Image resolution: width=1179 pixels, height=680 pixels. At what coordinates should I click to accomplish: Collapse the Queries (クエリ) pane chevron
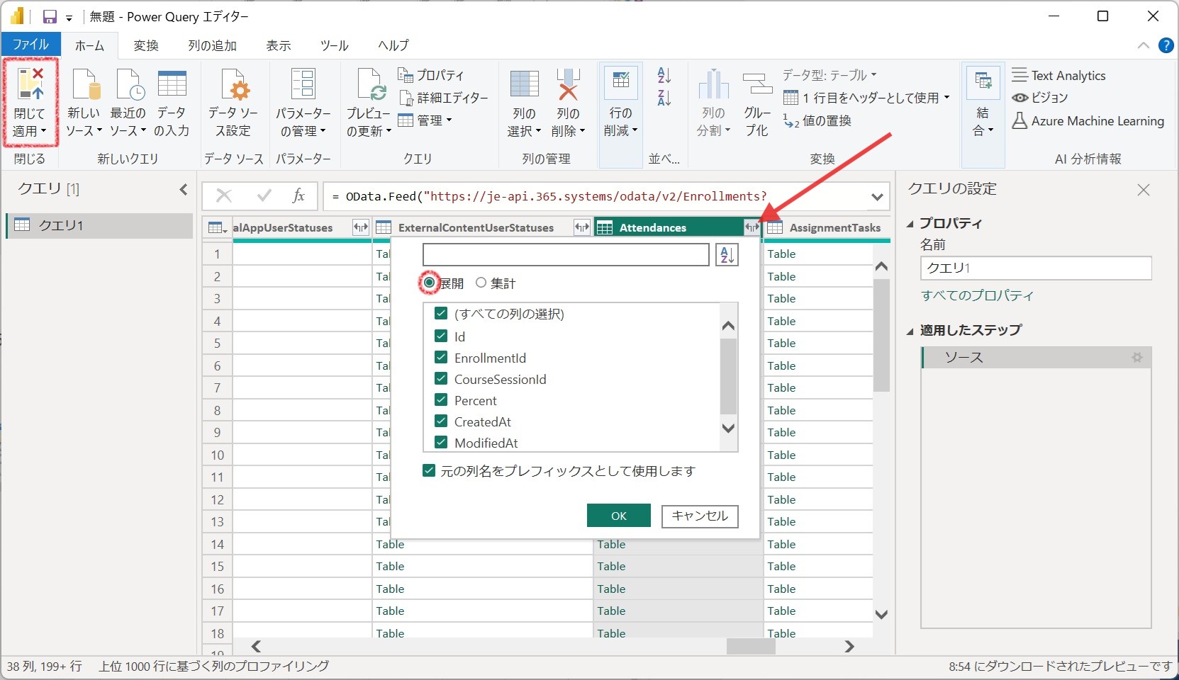(184, 189)
